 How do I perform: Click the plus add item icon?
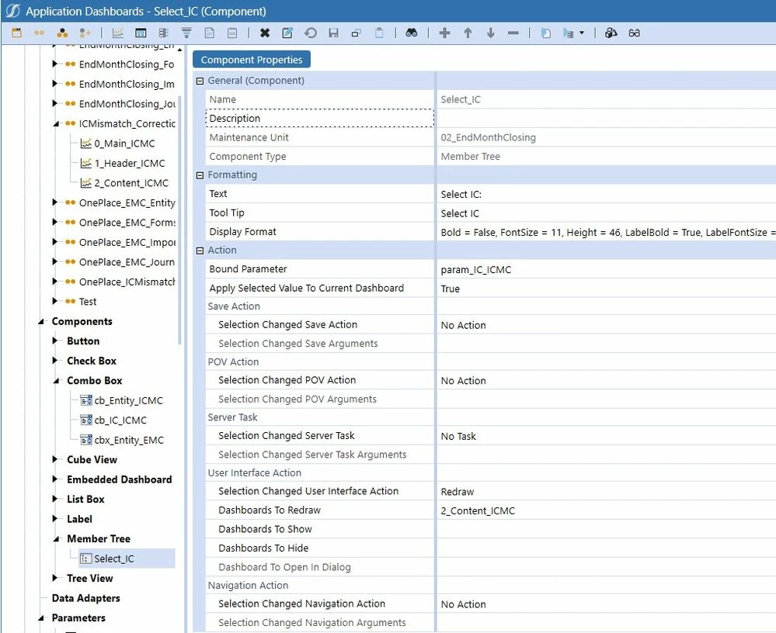pos(444,33)
